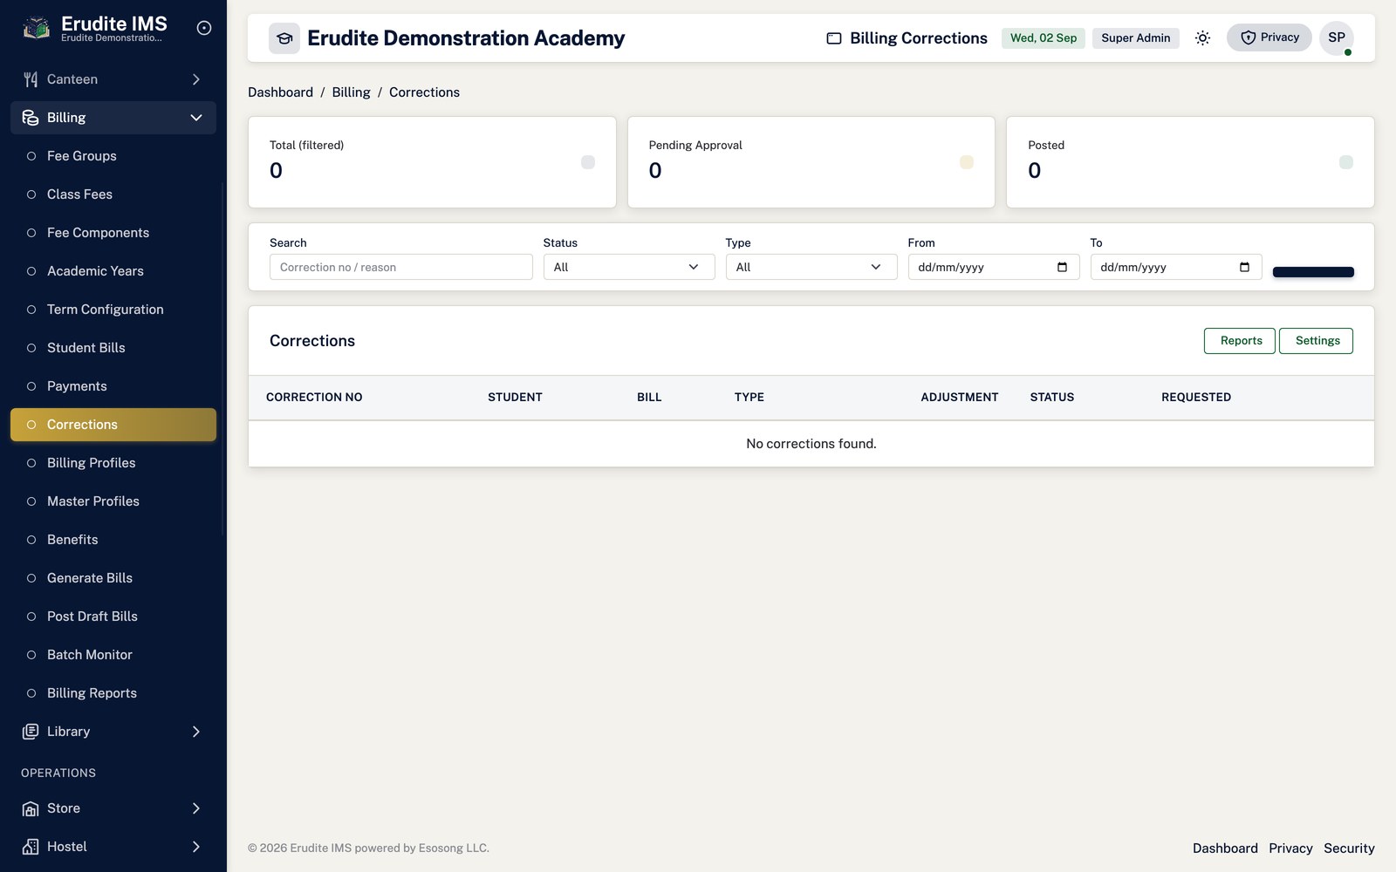Image resolution: width=1396 pixels, height=872 pixels.
Task: Open the Type filter dropdown
Action: pos(811,267)
